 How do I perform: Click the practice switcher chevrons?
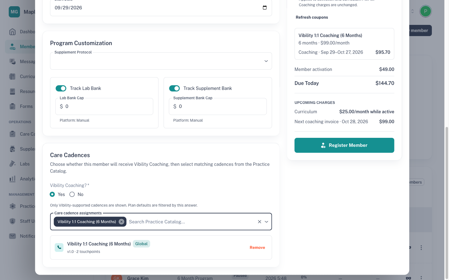[x=413, y=11]
